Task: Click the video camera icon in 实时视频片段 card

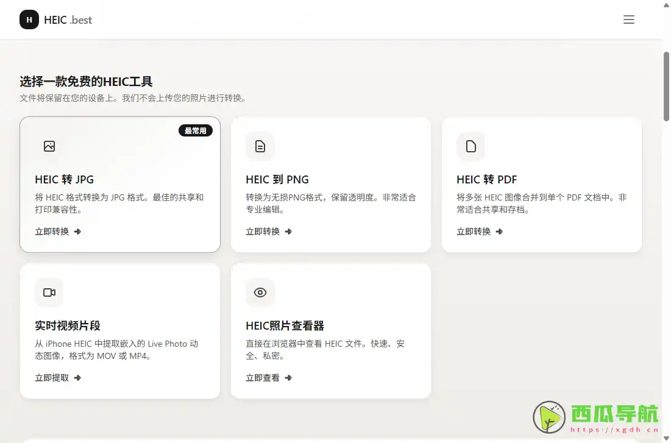Action: click(x=49, y=292)
